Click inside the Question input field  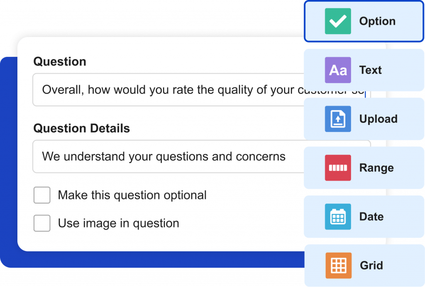[x=201, y=90]
